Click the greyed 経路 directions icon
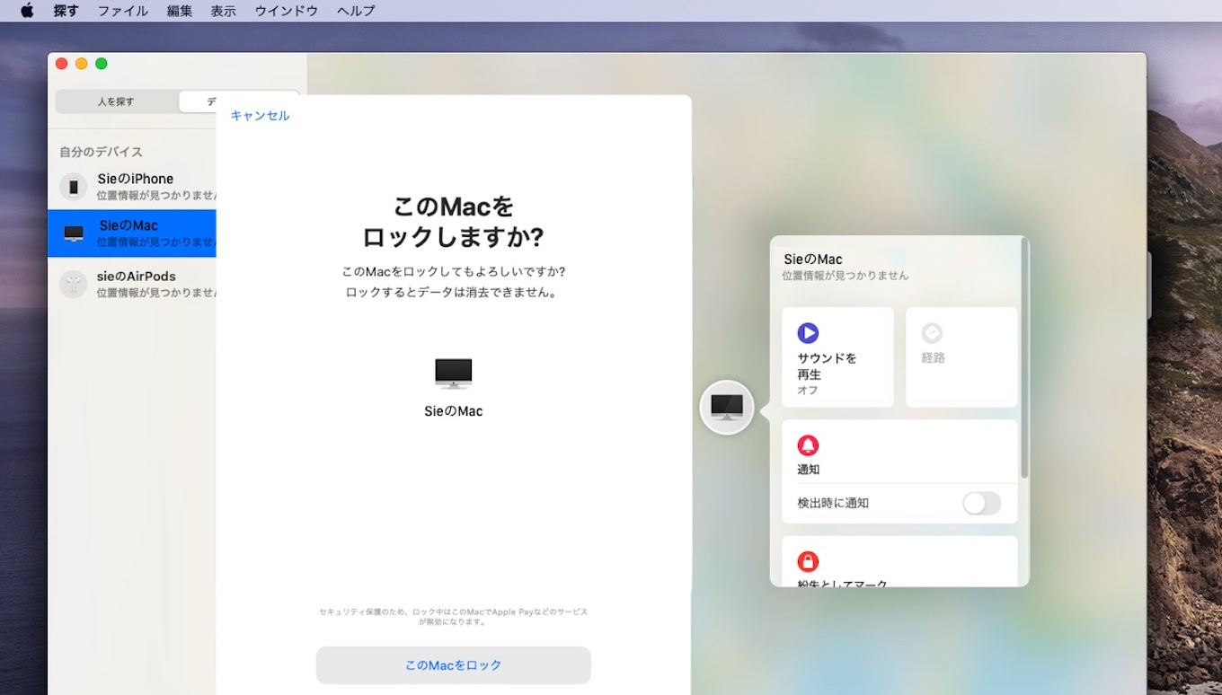1222x695 pixels. [x=932, y=333]
